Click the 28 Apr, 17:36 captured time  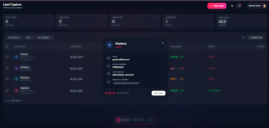76,69
